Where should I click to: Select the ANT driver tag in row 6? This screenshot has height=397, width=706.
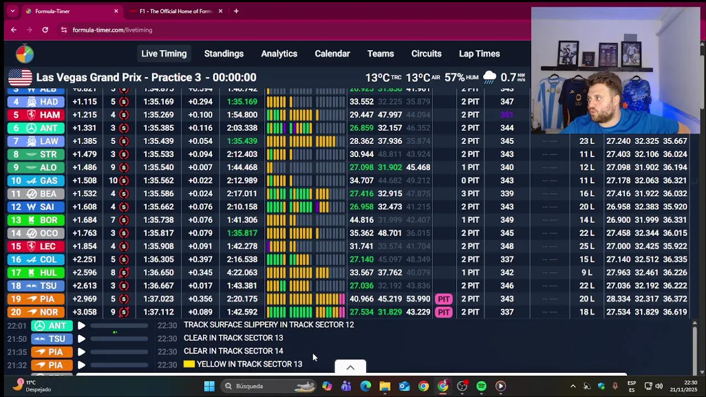click(x=35, y=128)
